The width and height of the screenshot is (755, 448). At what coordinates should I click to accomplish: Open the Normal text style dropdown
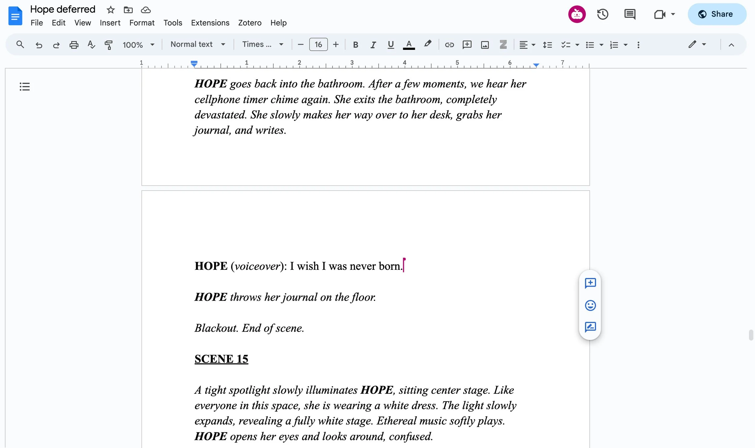click(x=198, y=44)
